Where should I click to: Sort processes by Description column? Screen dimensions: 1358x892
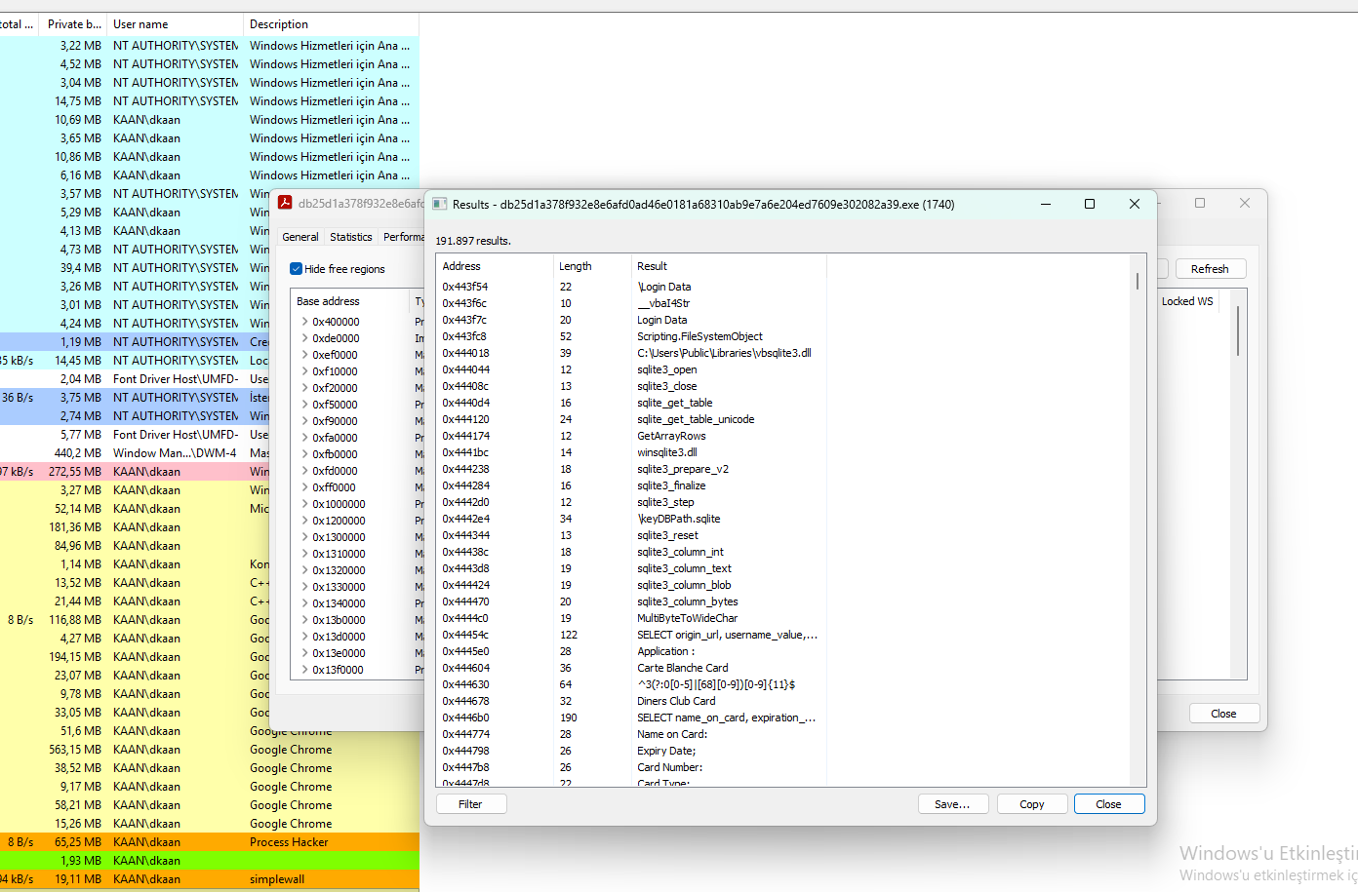[x=331, y=24]
